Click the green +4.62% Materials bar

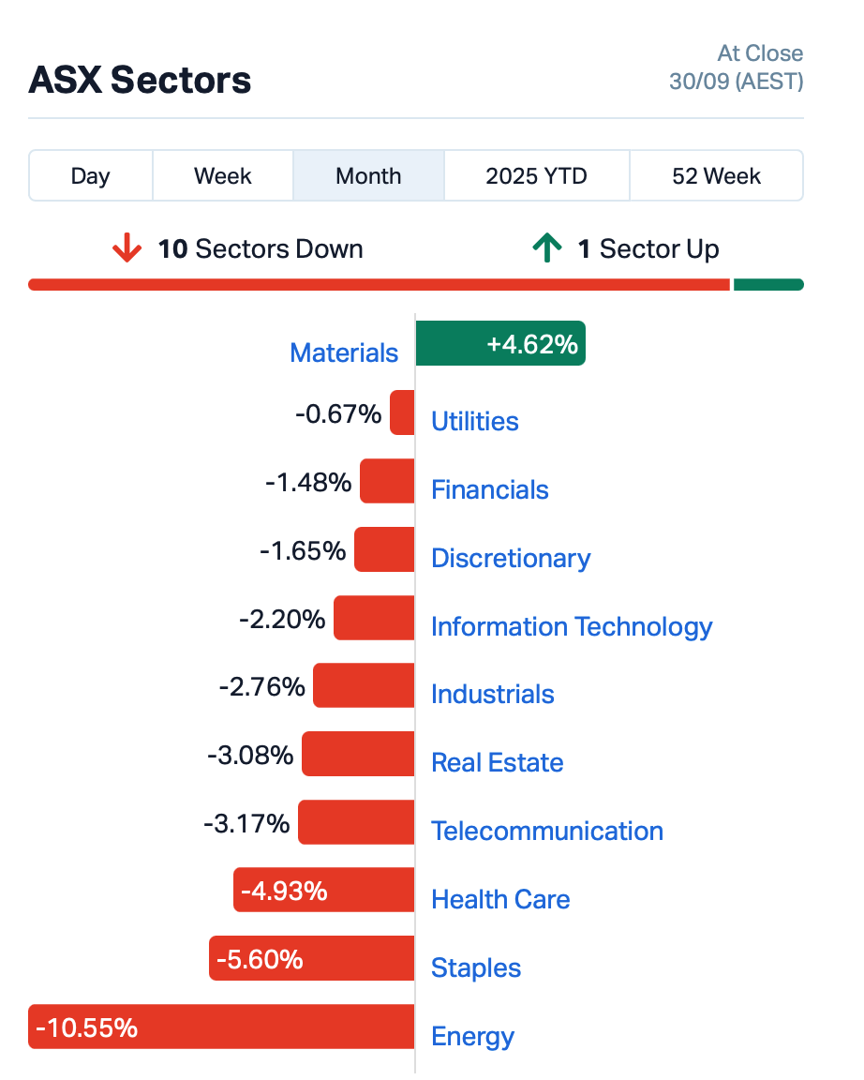(500, 344)
